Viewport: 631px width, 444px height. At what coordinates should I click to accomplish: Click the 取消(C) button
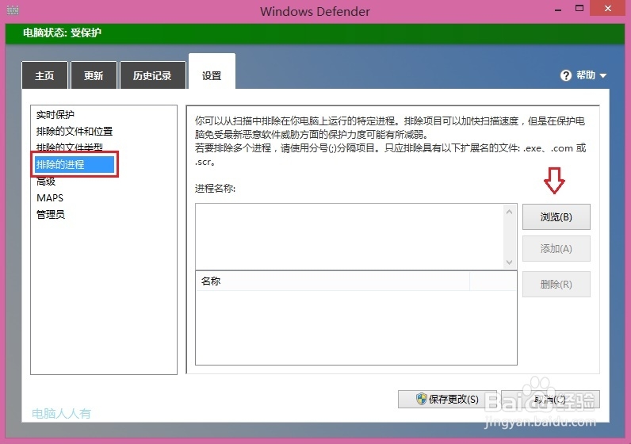tap(550, 399)
